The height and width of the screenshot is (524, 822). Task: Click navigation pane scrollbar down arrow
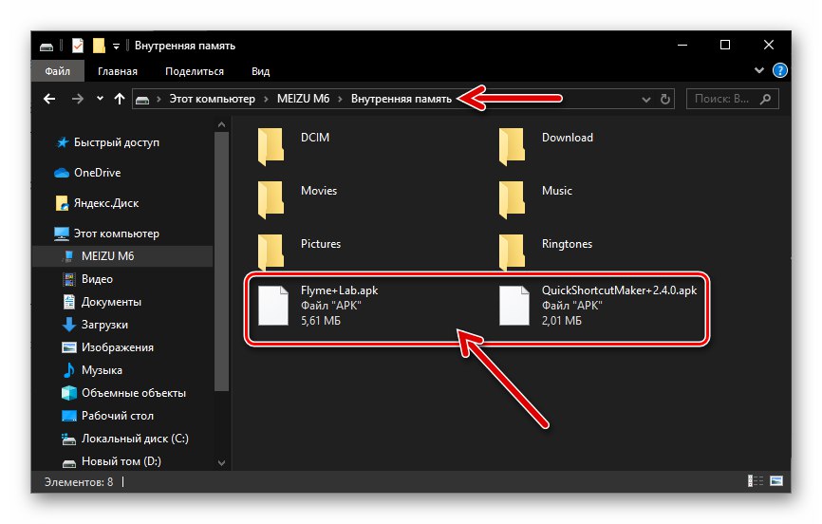221,462
